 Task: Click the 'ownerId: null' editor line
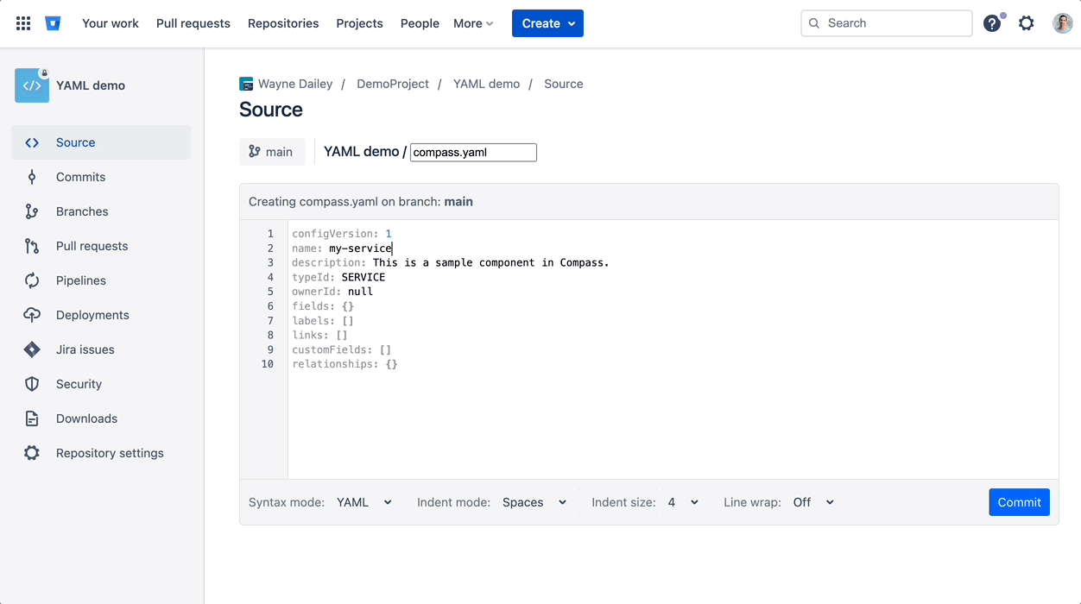tap(332, 292)
